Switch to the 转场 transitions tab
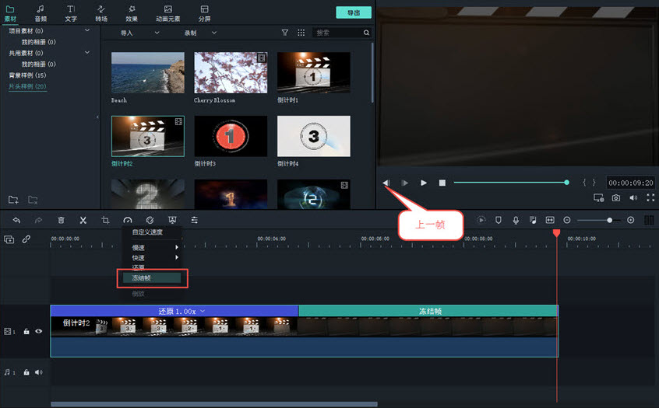Screen dimensions: 659x408 tap(101, 12)
